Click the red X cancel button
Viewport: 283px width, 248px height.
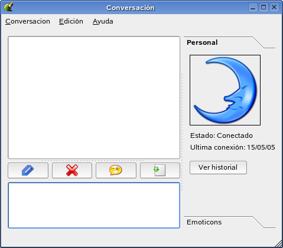[72, 170]
